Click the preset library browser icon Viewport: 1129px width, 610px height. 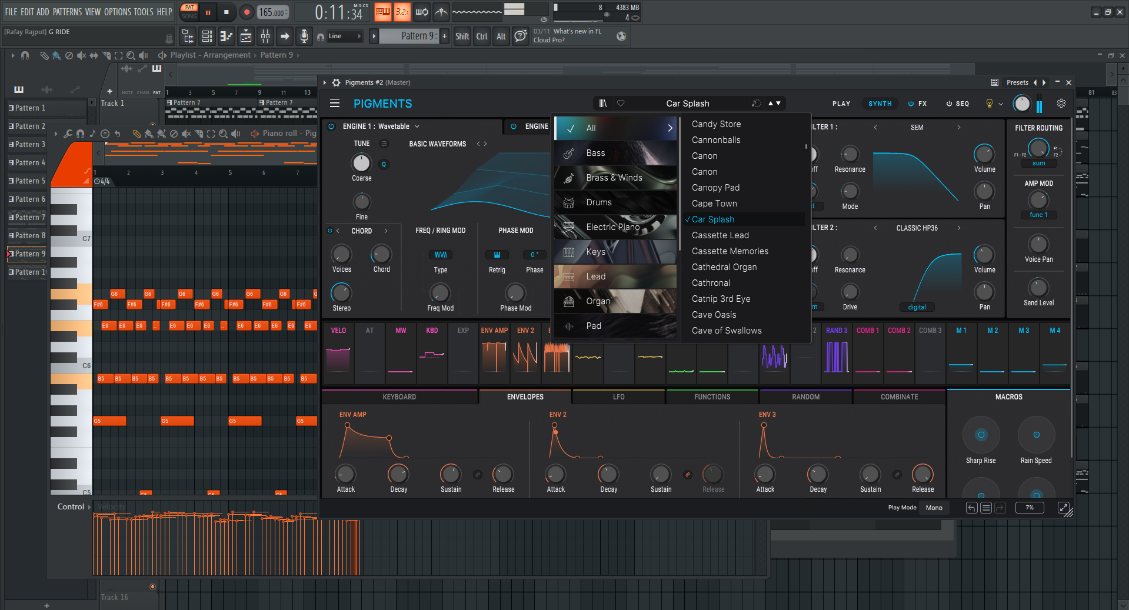pos(603,104)
